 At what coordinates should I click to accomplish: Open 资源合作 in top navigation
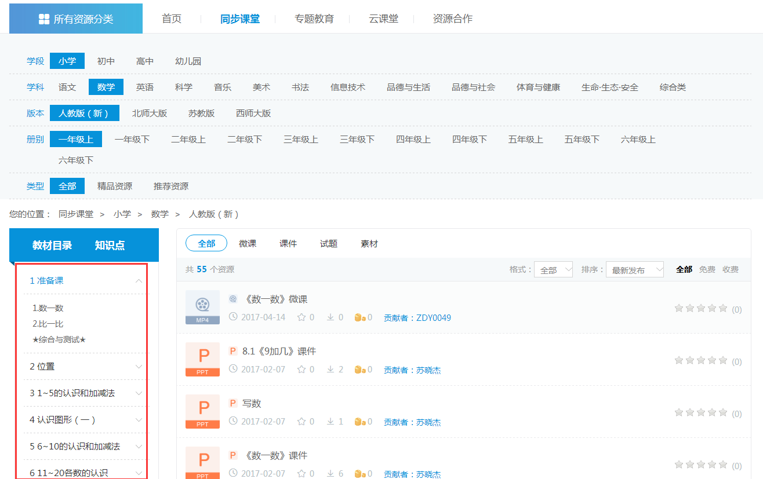[x=453, y=19]
